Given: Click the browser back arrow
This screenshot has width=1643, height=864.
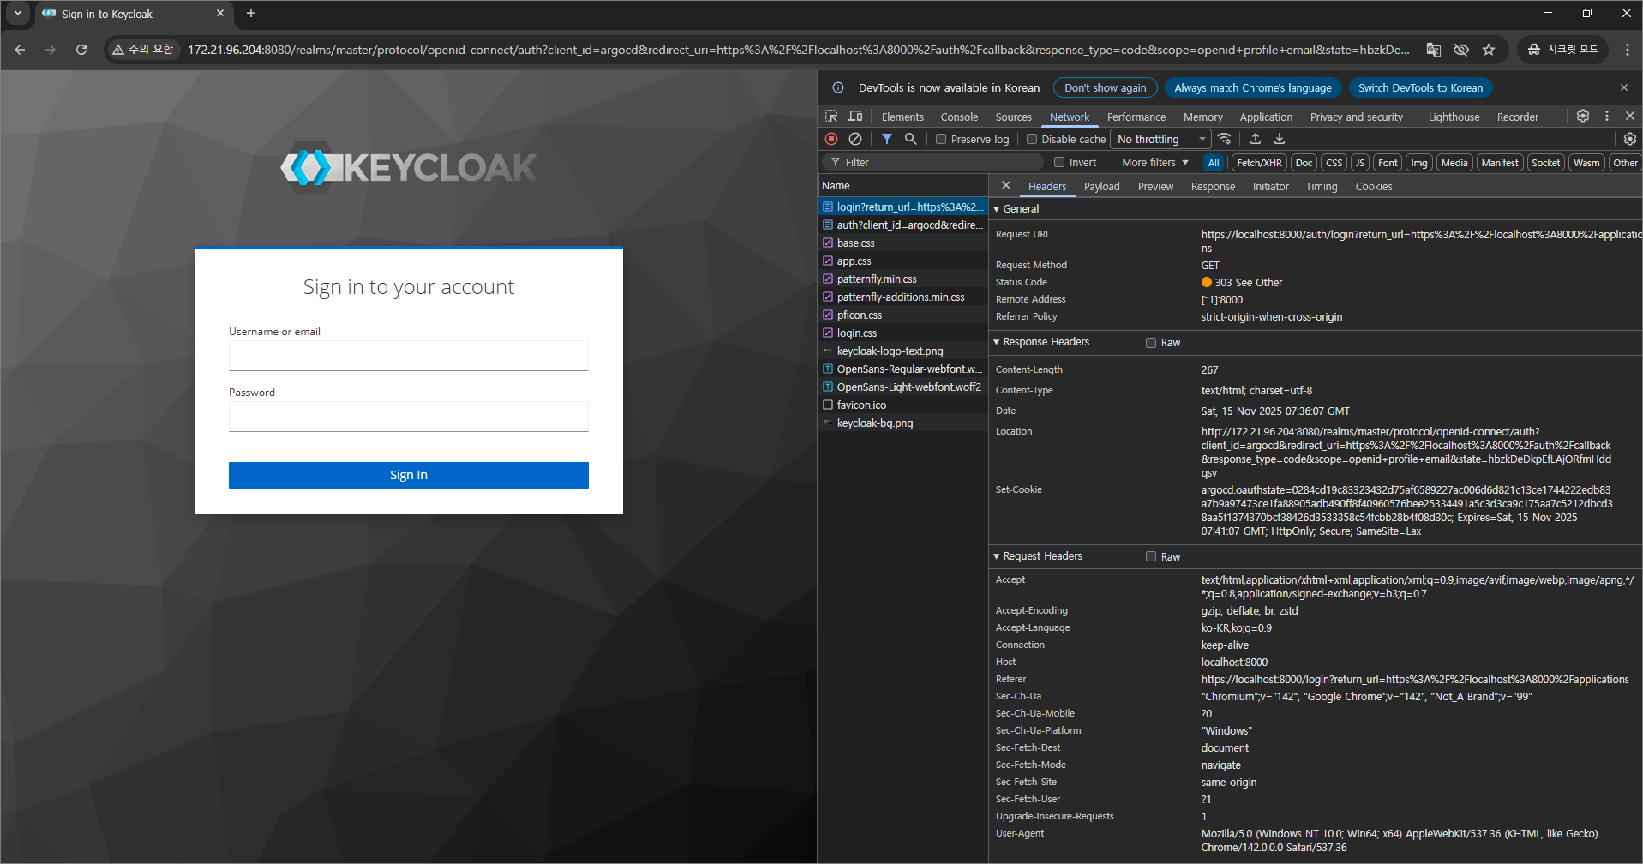Looking at the screenshot, I should 20,50.
